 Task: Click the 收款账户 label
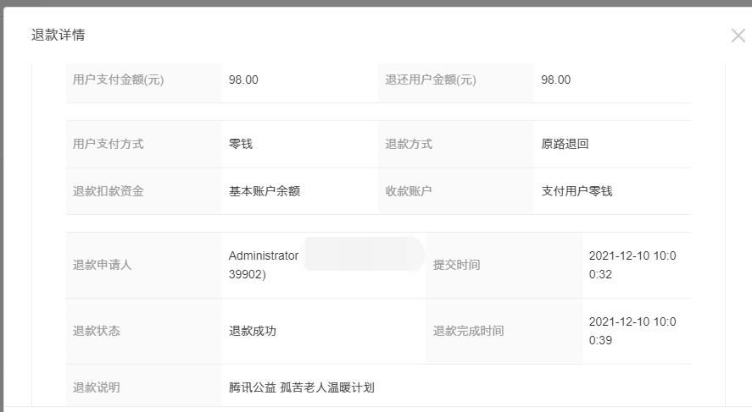(x=409, y=191)
